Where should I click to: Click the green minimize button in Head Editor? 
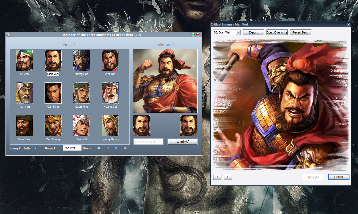coord(193,35)
